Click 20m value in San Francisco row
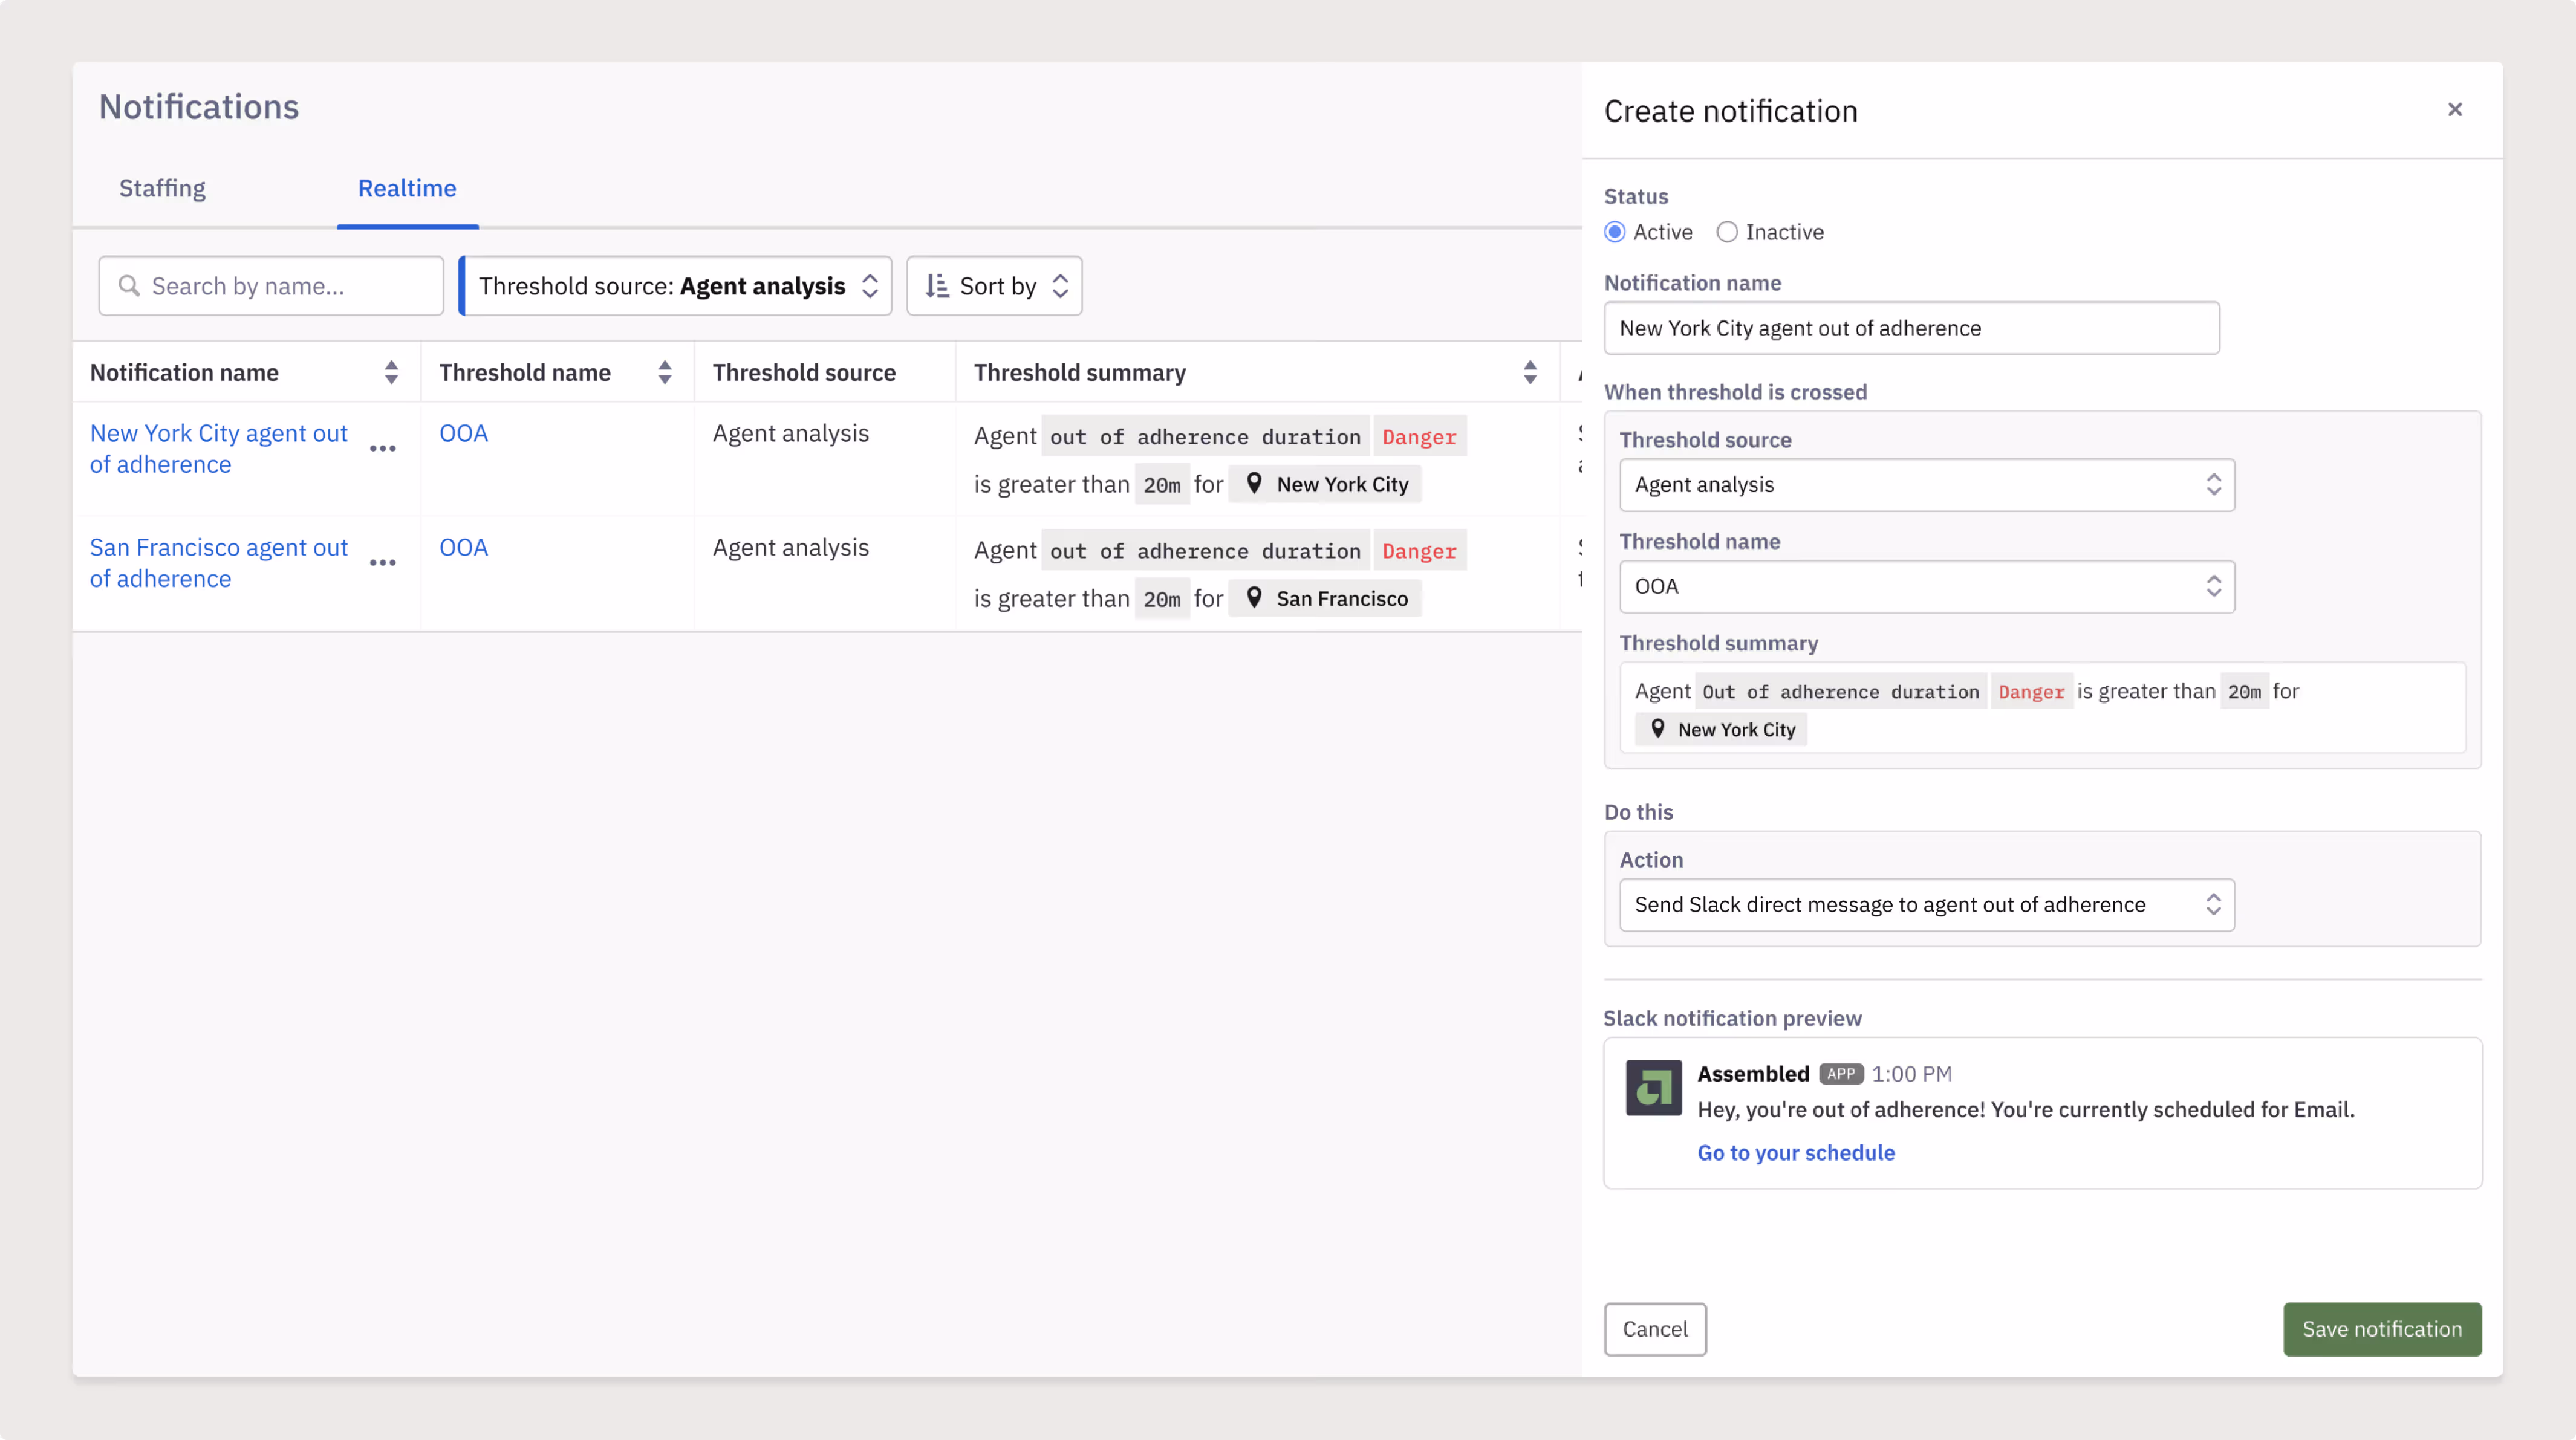Viewport: 2576px width, 1440px height. pos(1162,599)
